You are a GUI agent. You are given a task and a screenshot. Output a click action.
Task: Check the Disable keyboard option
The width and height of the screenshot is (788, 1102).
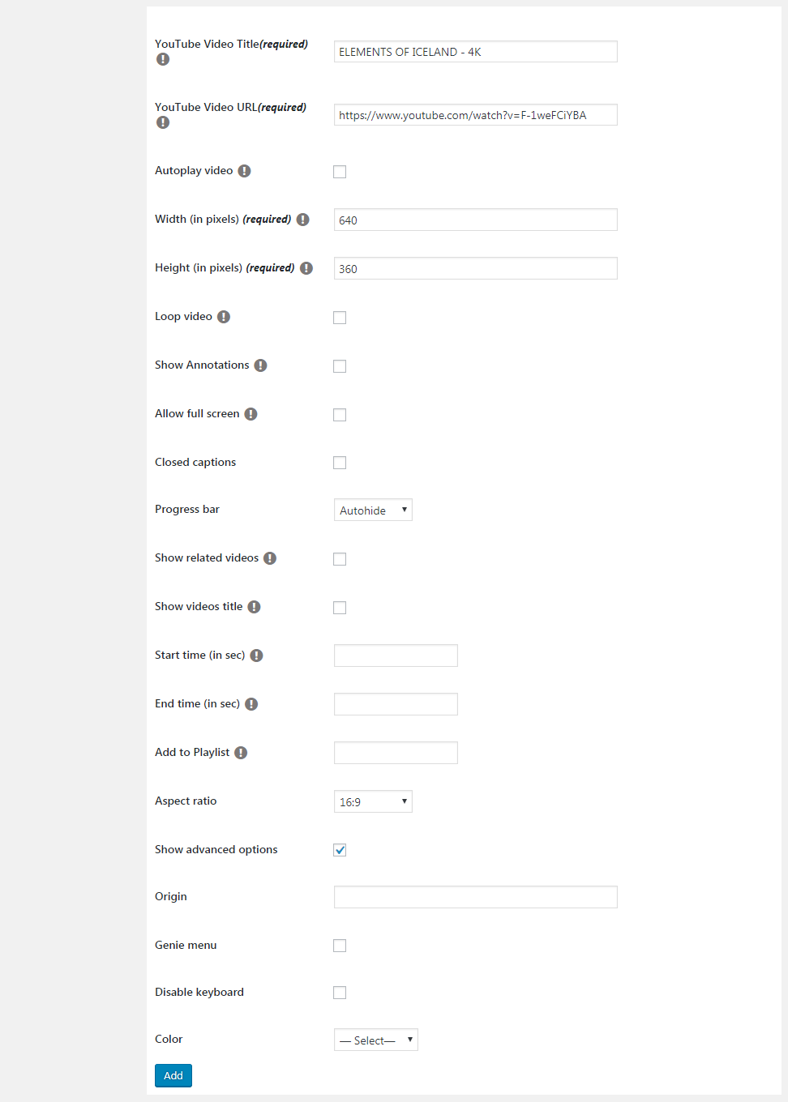(340, 993)
